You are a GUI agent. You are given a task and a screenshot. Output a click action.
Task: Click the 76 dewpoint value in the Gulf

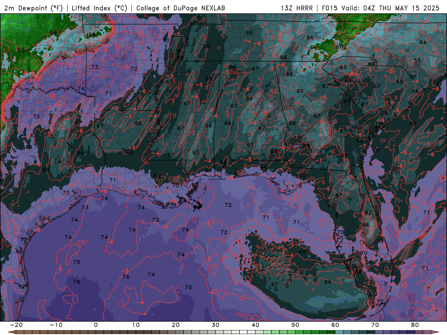pos(77,282)
